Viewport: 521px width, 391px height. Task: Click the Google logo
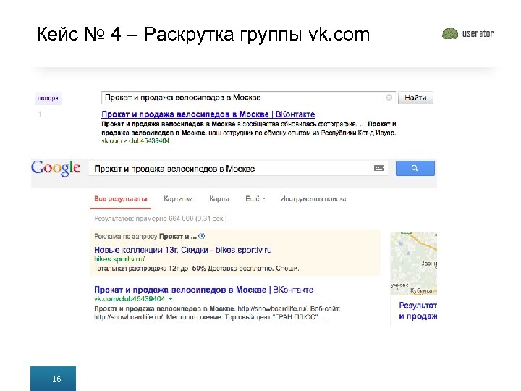click(56, 168)
